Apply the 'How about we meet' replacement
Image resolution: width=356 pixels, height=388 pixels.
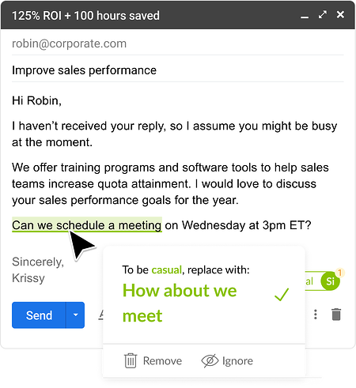[x=180, y=303]
